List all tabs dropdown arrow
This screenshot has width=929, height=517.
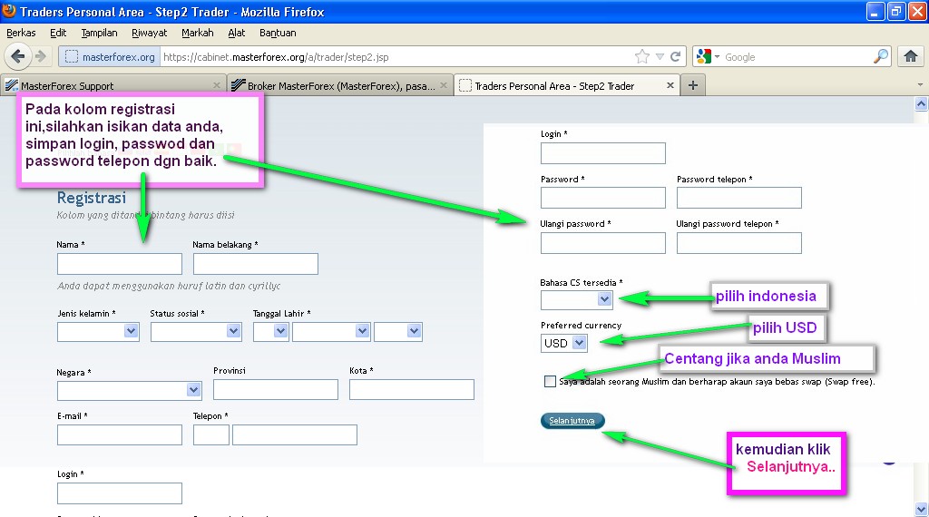tap(920, 84)
